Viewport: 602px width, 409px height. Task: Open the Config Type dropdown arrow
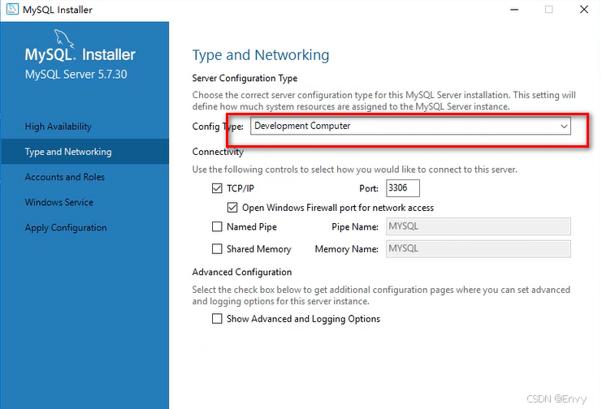(x=564, y=127)
